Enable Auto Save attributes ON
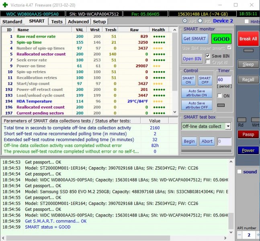260x241 pixels. [197, 93]
